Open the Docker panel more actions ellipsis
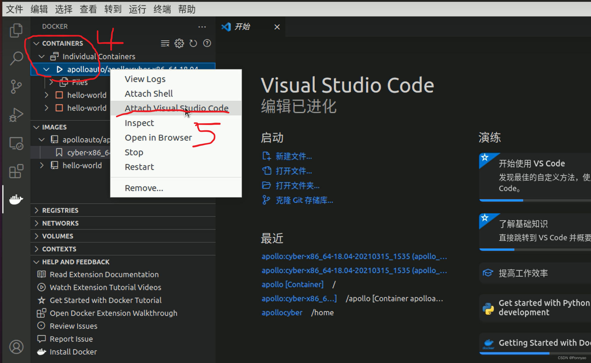591x363 pixels. (x=202, y=27)
